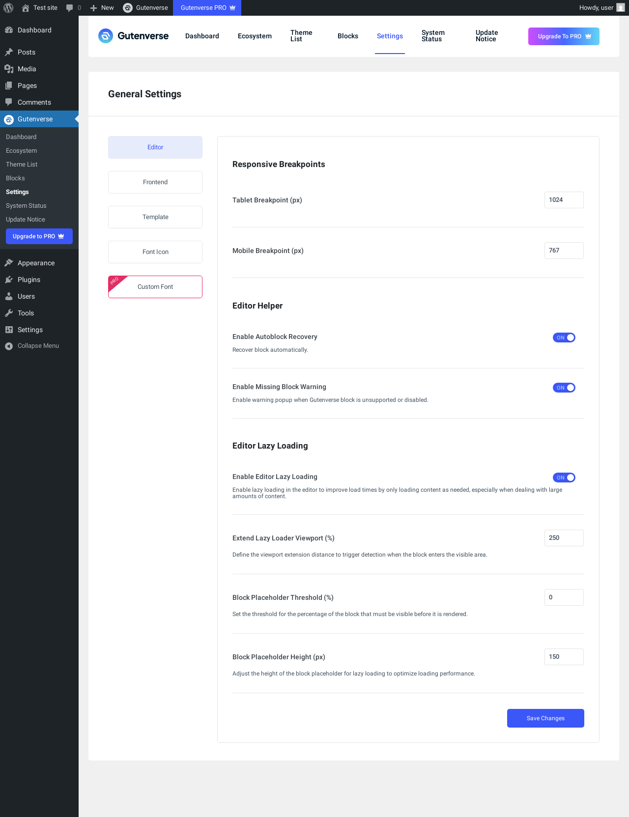Open Appearance menu in sidebar
629x817 pixels.
(39, 263)
